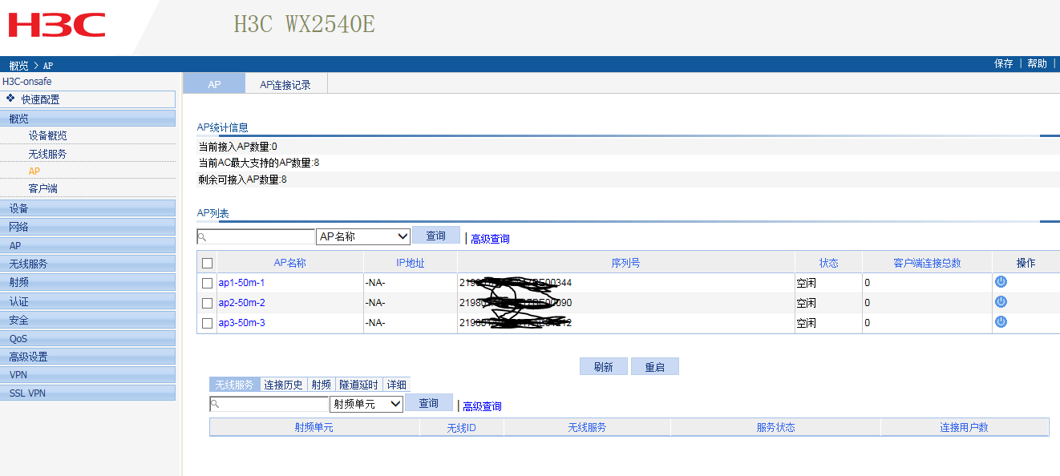This screenshot has height=476, width=1060.
Task: Check the box for ap1-50m-1
Action: (x=208, y=283)
